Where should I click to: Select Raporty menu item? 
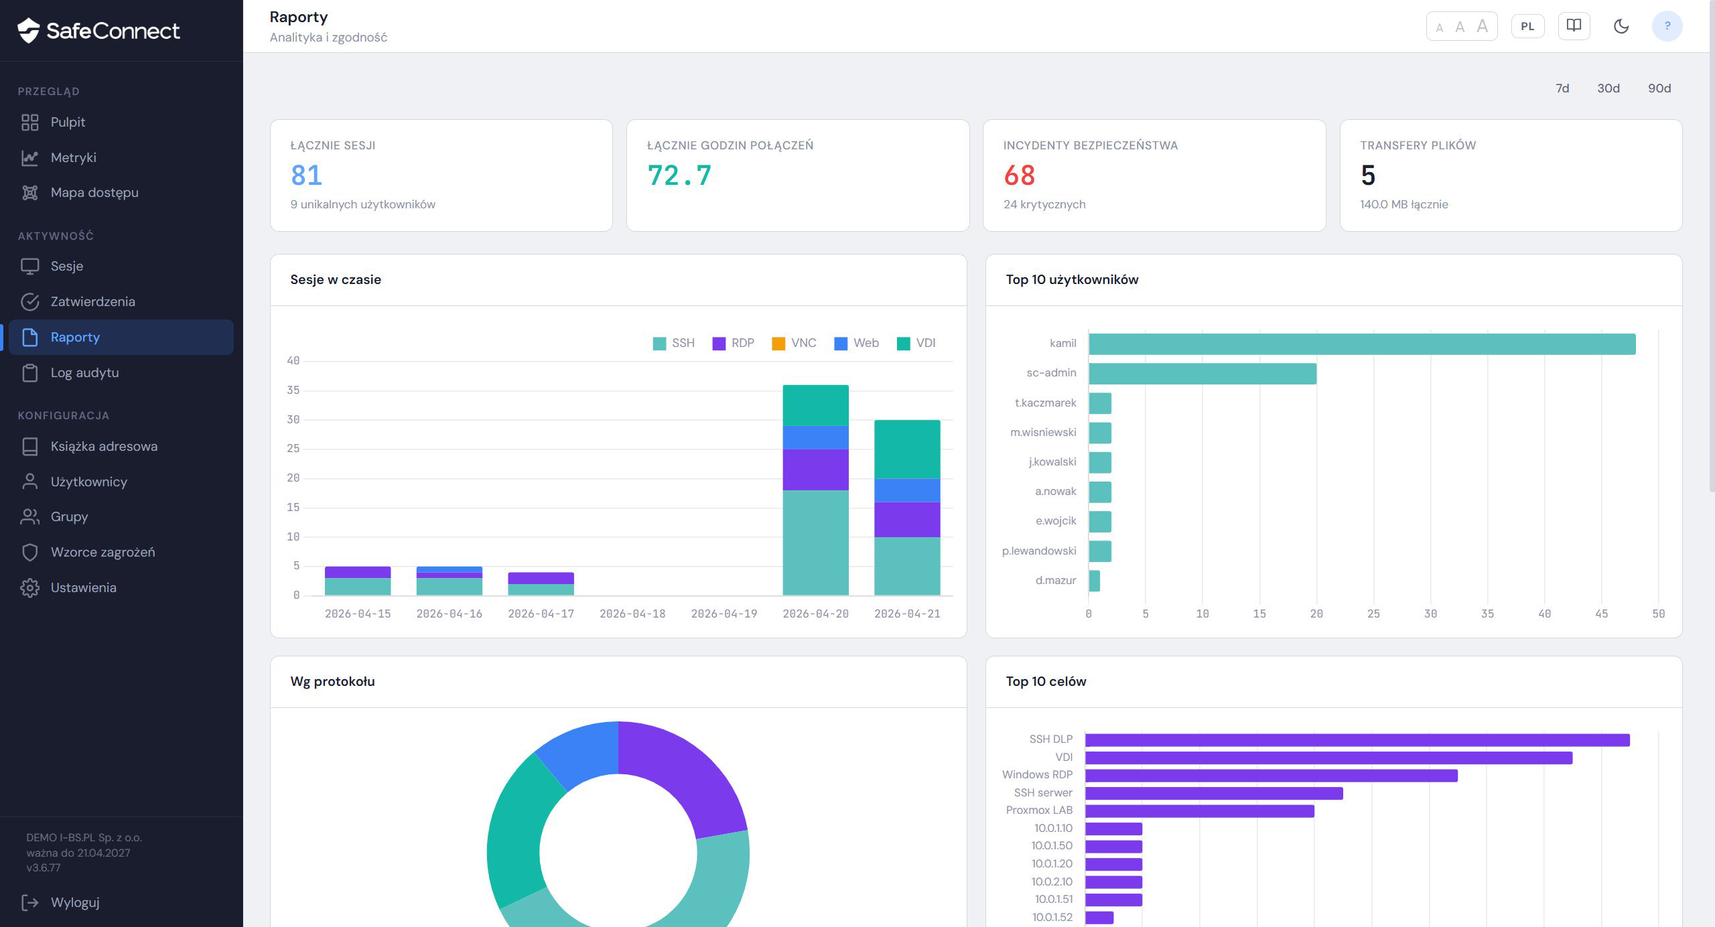pyautogui.click(x=121, y=337)
